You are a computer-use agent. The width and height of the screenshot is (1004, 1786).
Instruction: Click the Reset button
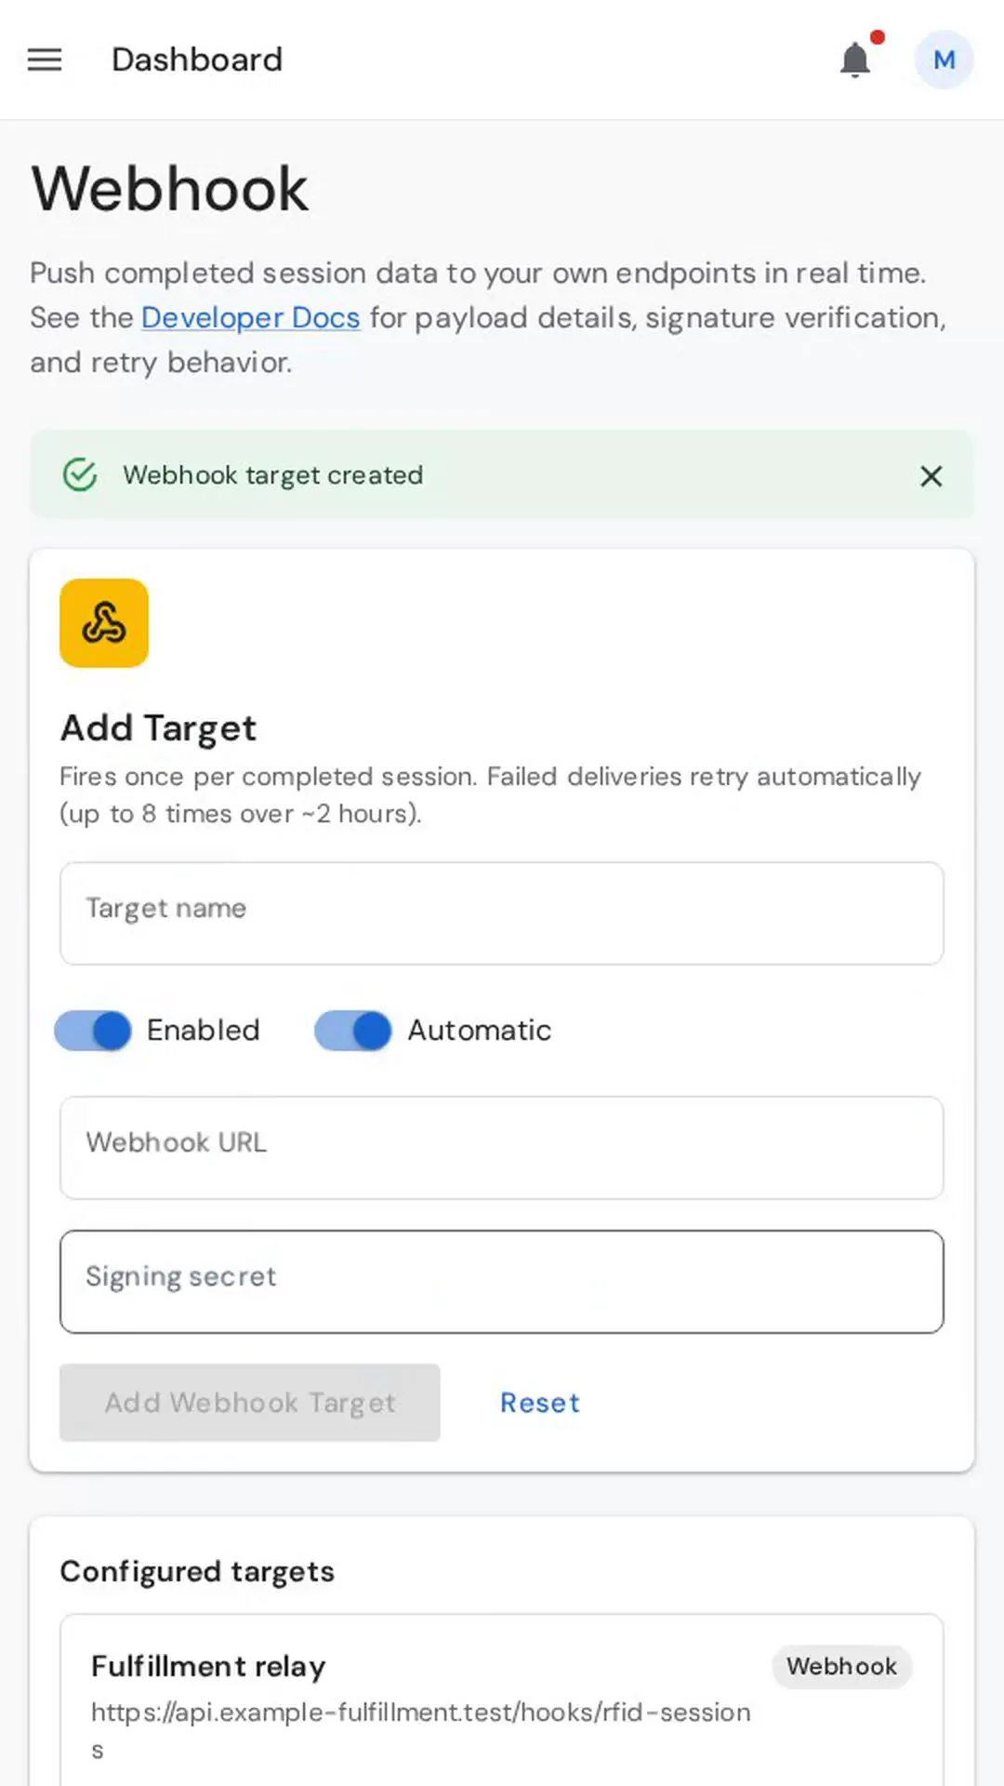tap(540, 1403)
